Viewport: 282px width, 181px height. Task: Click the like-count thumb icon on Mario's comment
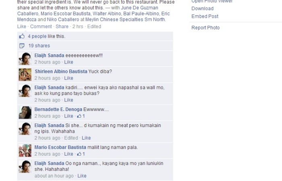click(x=79, y=154)
